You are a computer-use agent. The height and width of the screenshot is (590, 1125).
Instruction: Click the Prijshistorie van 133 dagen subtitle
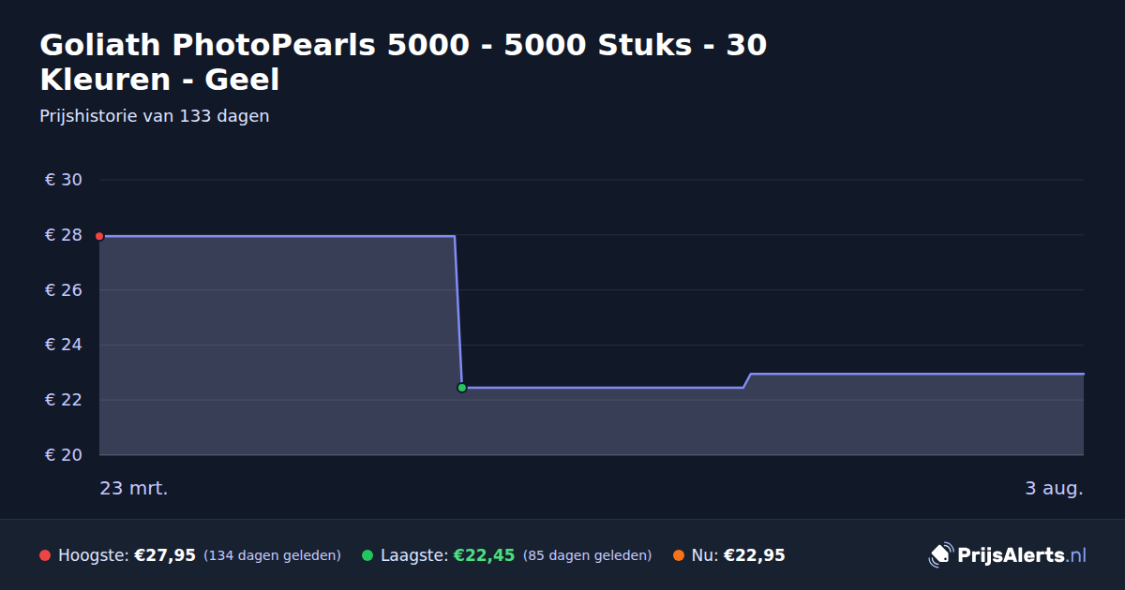coord(155,116)
